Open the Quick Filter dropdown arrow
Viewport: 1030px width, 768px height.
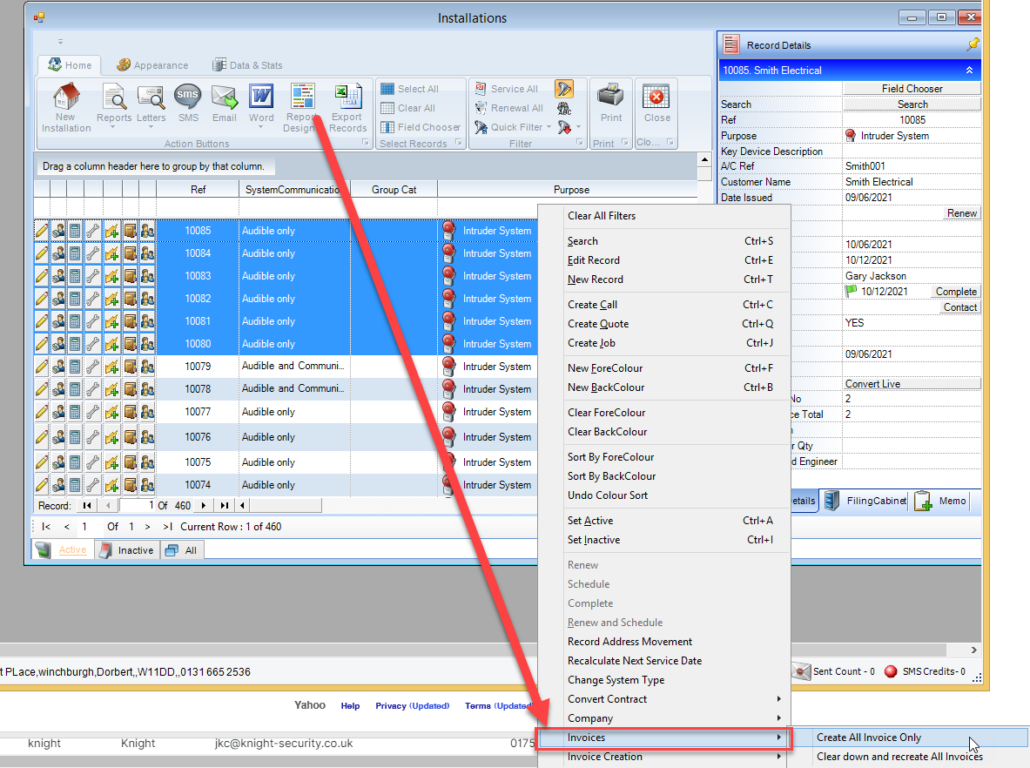point(549,127)
